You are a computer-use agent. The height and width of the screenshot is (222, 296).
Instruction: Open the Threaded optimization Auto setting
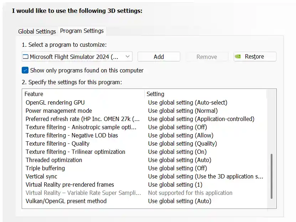click(180, 160)
